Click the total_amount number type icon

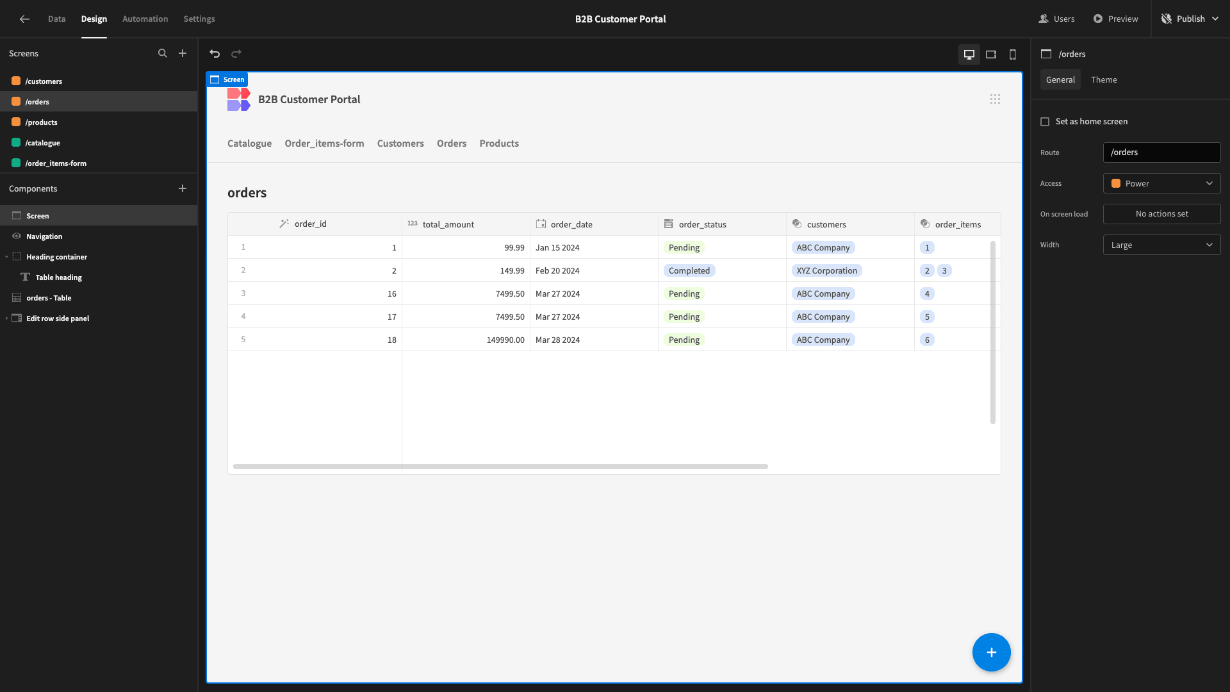click(413, 224)
